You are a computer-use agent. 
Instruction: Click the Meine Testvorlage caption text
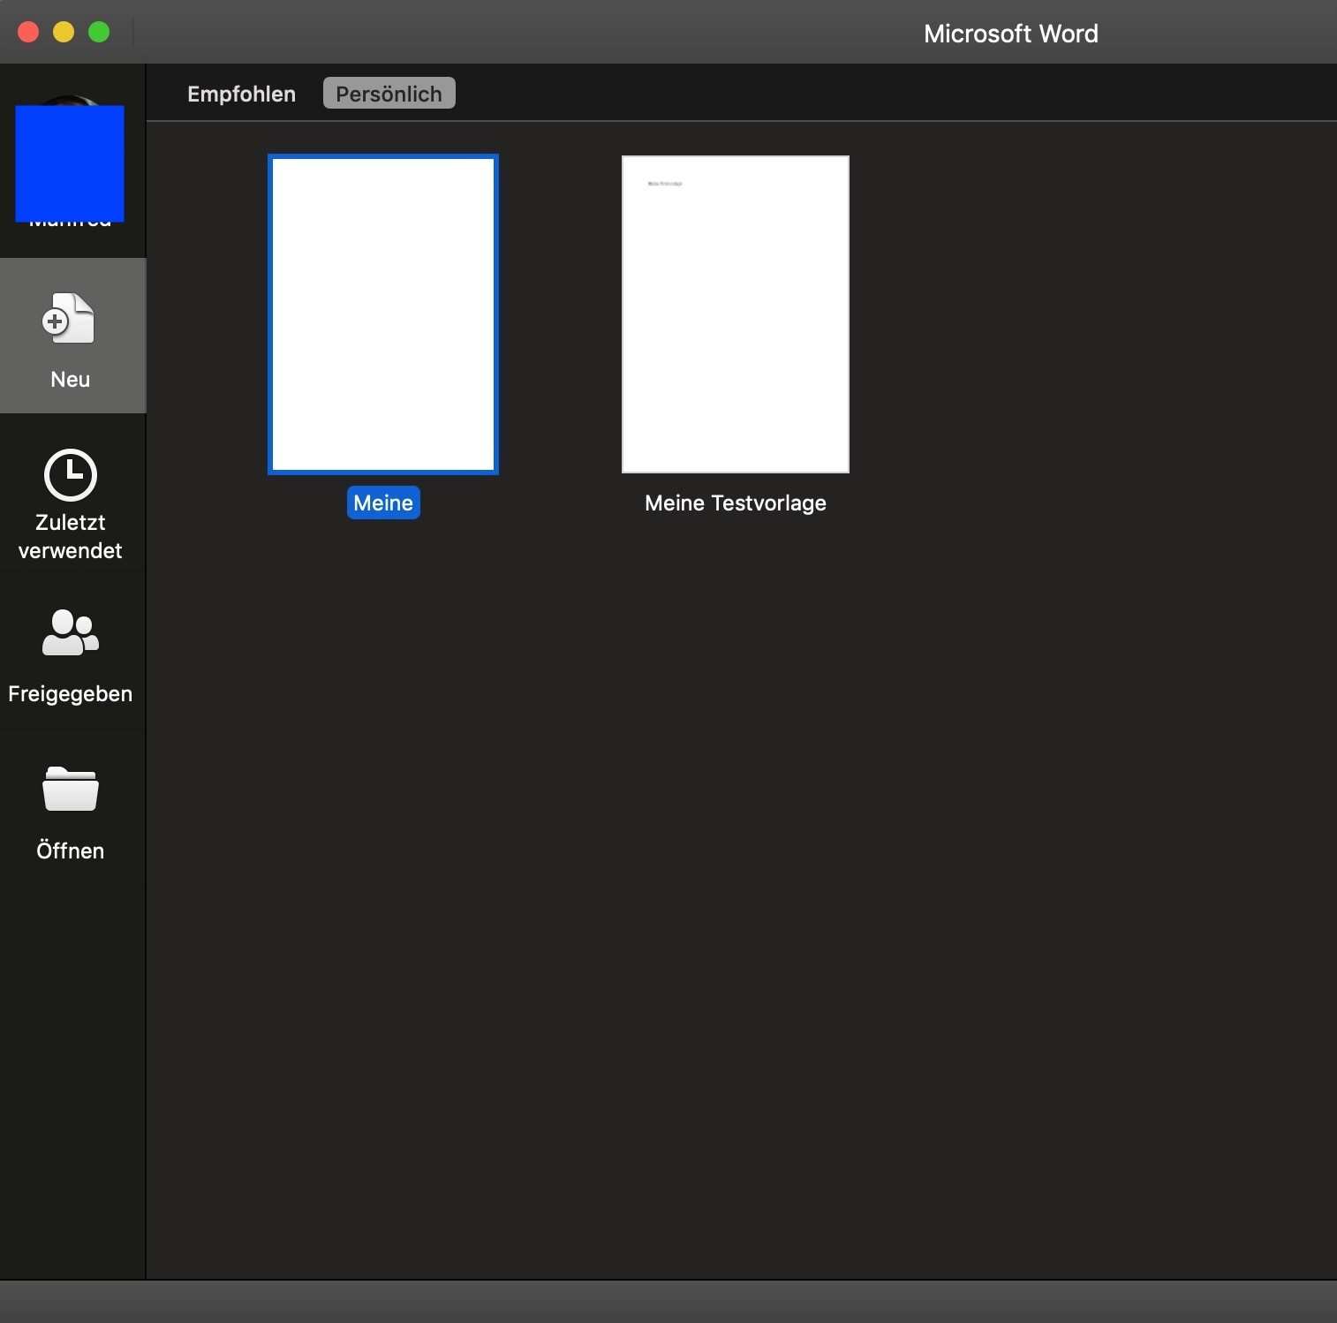tap(736, 503)
